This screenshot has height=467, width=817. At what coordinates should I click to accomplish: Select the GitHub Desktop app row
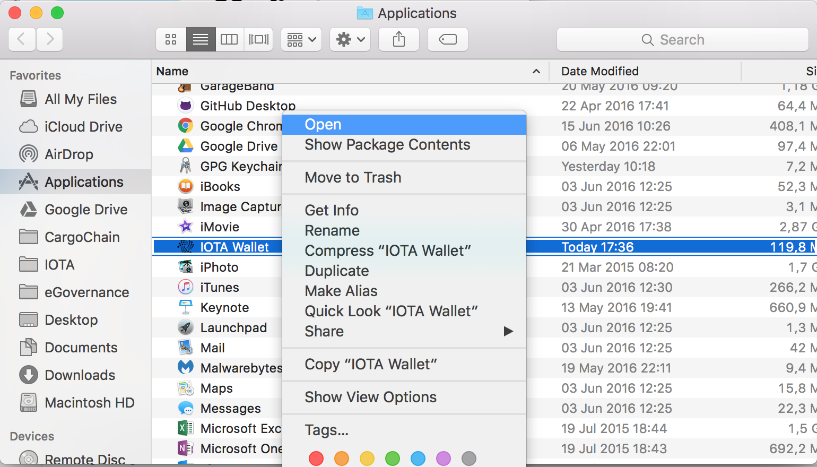pos(484,106)
